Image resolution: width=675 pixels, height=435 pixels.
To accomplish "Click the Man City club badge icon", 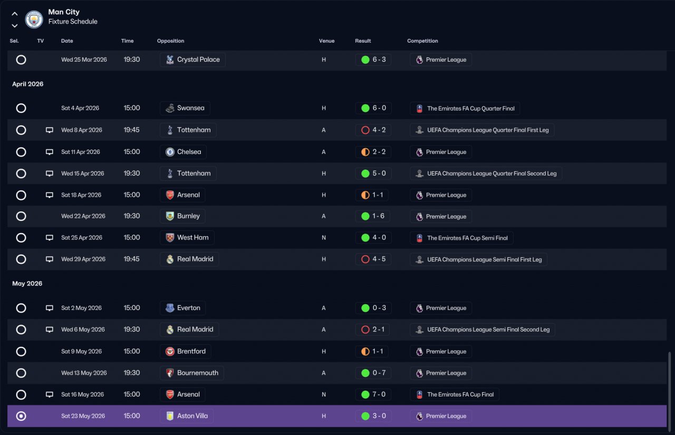I will coord(34,20).
